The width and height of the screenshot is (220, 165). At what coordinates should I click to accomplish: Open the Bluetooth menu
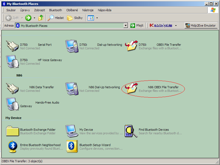point(55,10)
